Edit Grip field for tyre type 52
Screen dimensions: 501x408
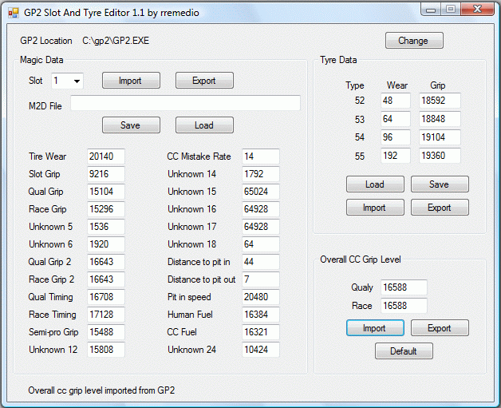click(440, 101)
